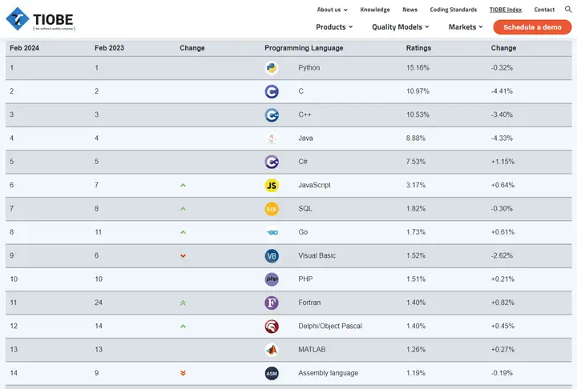Select the Assembly language name
Image resolution: width=577 pixels, height=389 pixels.
329,373
